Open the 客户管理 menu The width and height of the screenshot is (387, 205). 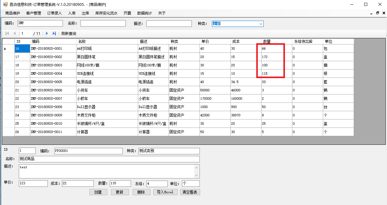coord(34,13)
